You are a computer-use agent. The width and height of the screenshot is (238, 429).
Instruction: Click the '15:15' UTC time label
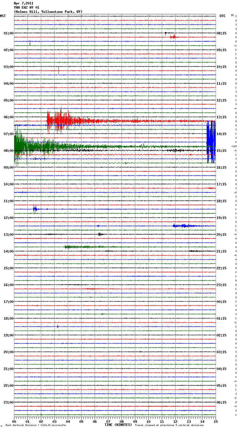[x=221, y=151]
